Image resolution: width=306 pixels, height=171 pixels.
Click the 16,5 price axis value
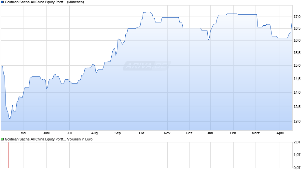297,29
